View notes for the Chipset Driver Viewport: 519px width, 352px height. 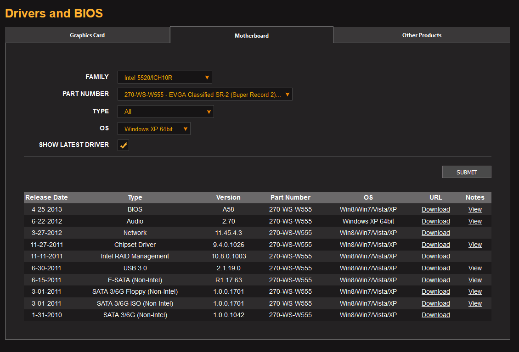tap(475, 245)
